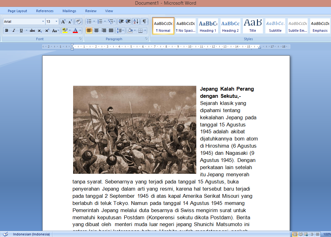Select the battle image in document
The height and width of the screenshot is (237, 331).
click(134, 130)
